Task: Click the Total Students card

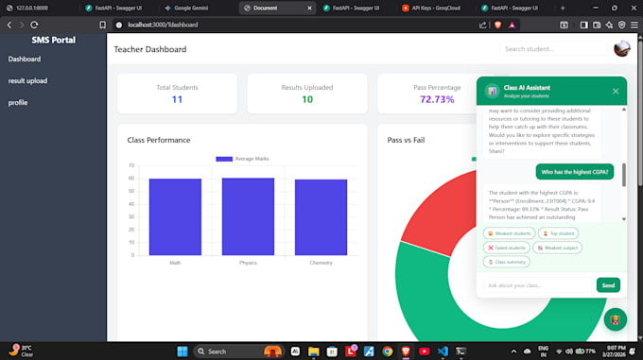Action: [x=177, y=94]
